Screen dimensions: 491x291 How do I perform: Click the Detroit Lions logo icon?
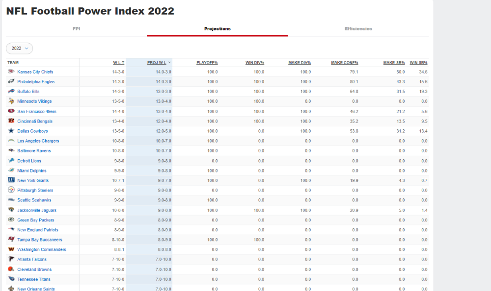point(11,160)
